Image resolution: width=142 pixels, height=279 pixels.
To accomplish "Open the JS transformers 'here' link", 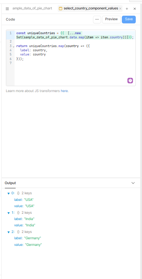I will 64,91.
